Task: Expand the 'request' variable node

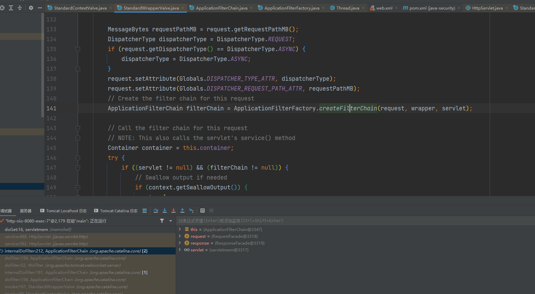Action: coord(180,236)
